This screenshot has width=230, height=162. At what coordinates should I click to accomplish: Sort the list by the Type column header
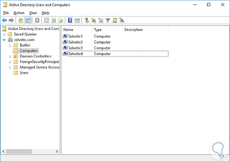pos(107,30)
